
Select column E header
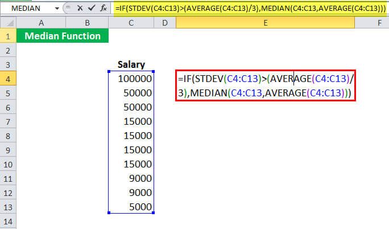[266, 23]
